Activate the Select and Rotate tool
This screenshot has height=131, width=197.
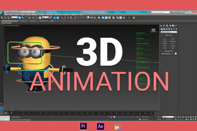[37, 18]
